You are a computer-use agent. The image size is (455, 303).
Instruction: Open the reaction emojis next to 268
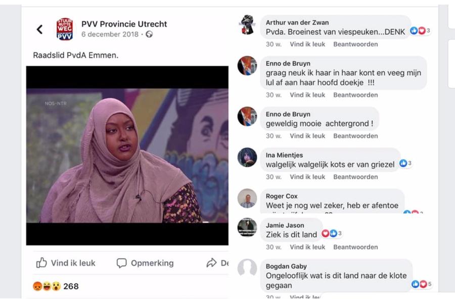47,286
